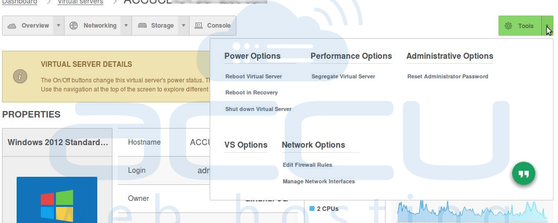Click the gear icon on Tools button
The height and width of the screenshot is (223, 558).
pos(508,26)
